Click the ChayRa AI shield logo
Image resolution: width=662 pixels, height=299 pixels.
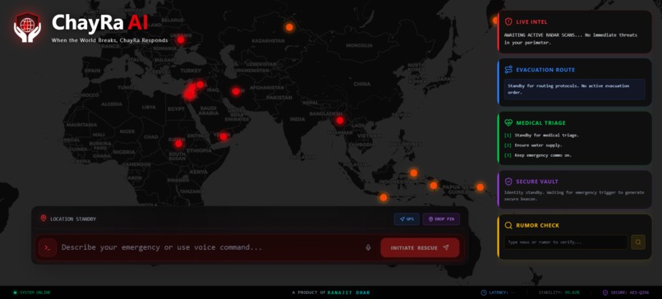point(27,27)
